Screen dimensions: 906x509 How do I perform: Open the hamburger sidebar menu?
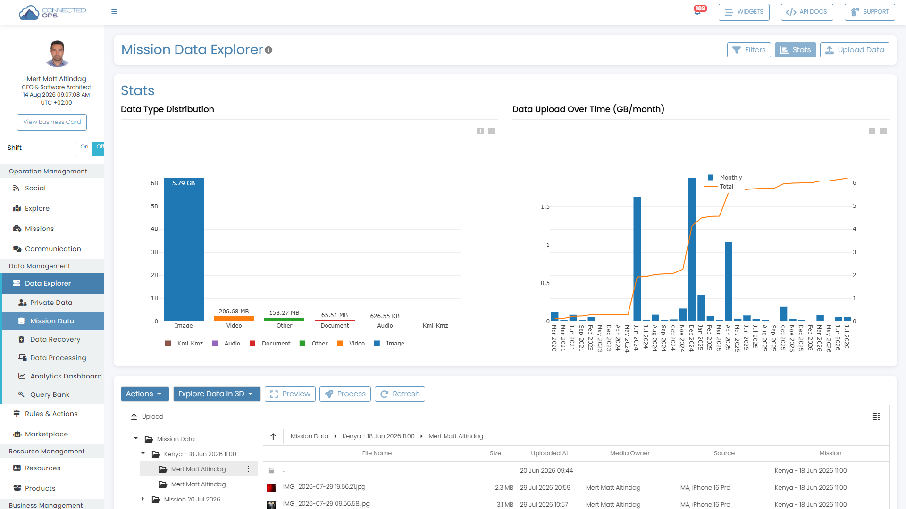click(114, 12)
